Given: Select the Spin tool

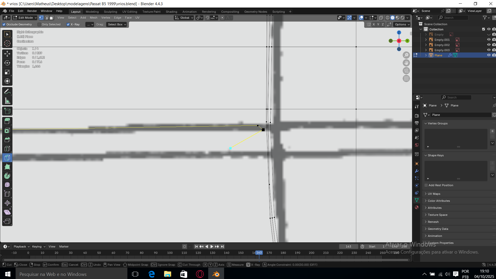Looking at the screenshot, I should coord(7,176).
